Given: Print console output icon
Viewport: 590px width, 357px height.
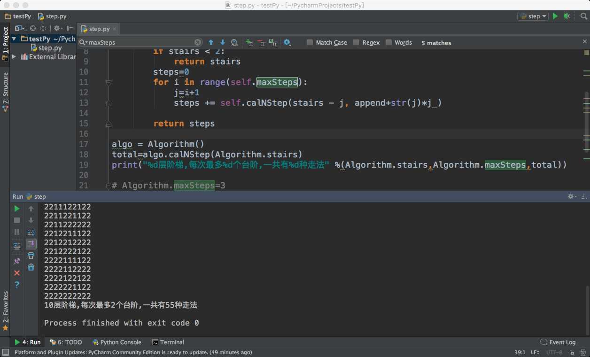Looking at the screenshot, I should point(31,256).
